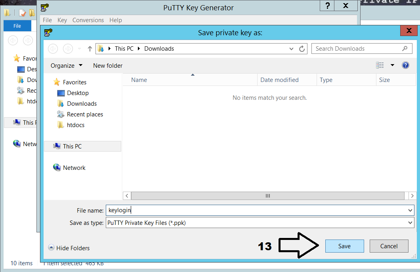The height and width of the screenshot is (272, 420).
Task: Click the search magnifier icon
Action: tap(405, 49)
